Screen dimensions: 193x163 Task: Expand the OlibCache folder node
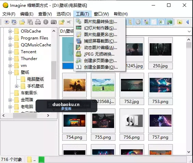click(10, 31)
